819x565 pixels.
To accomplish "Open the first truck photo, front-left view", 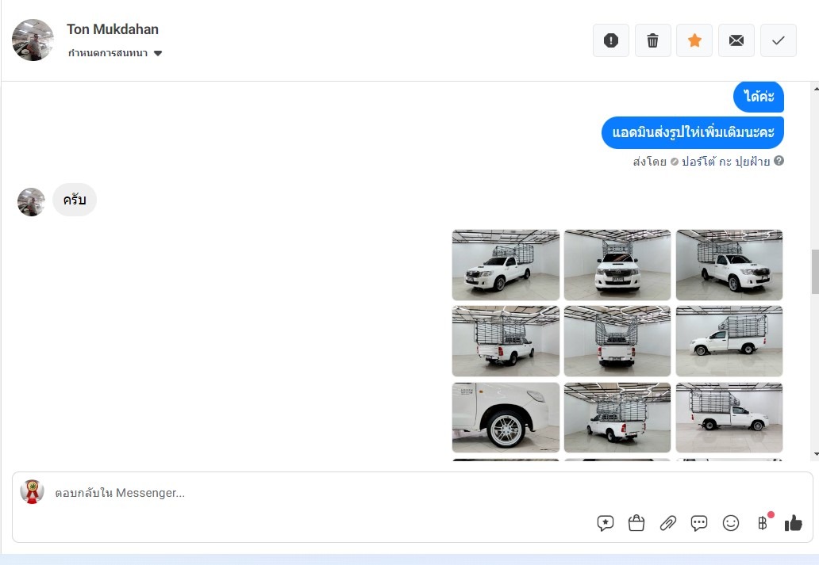I will pos(506,265).
